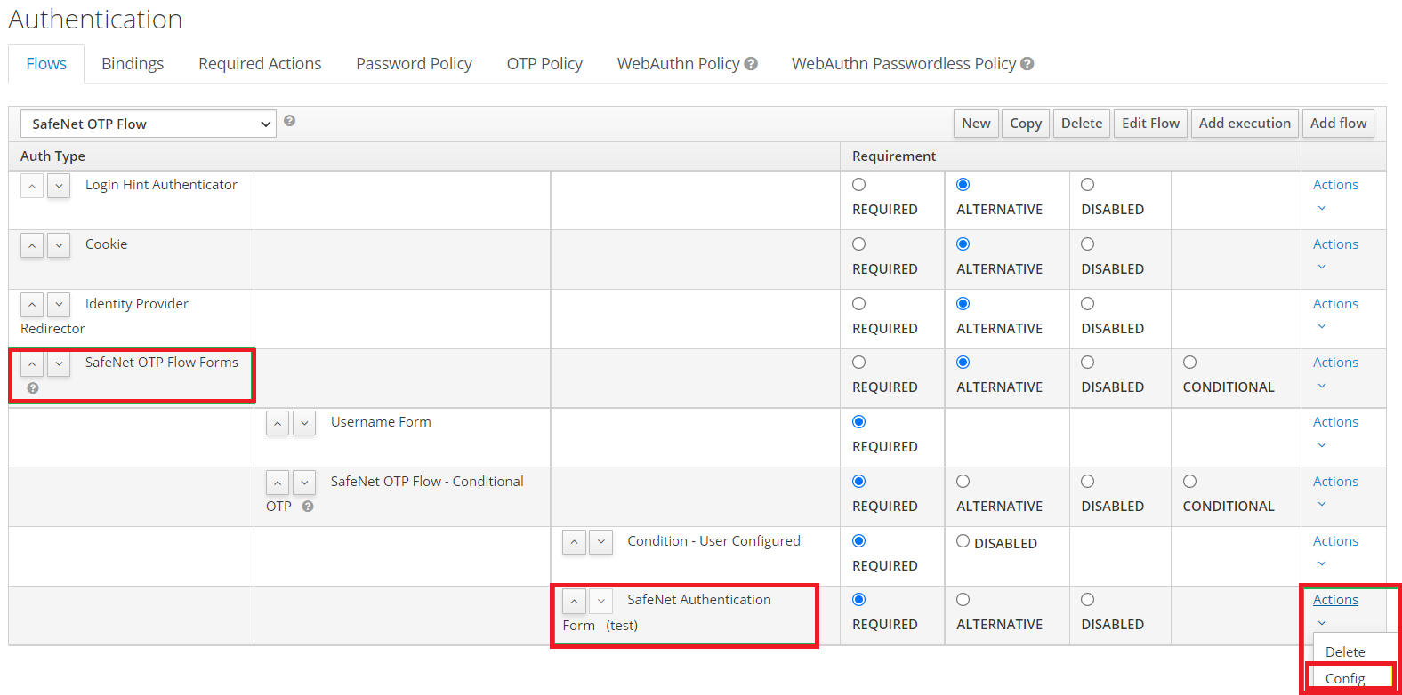Viewport: 1402px width, 695px height.
Task: Move Username Form down with arrow
Action: [304, 424]
